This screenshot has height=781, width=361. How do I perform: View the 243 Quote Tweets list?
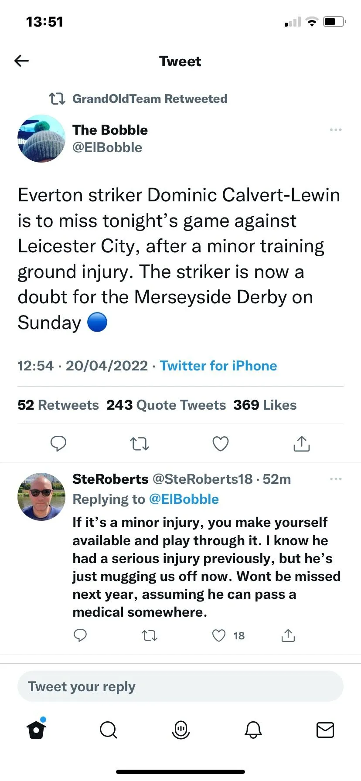click(x=166, y=405)
